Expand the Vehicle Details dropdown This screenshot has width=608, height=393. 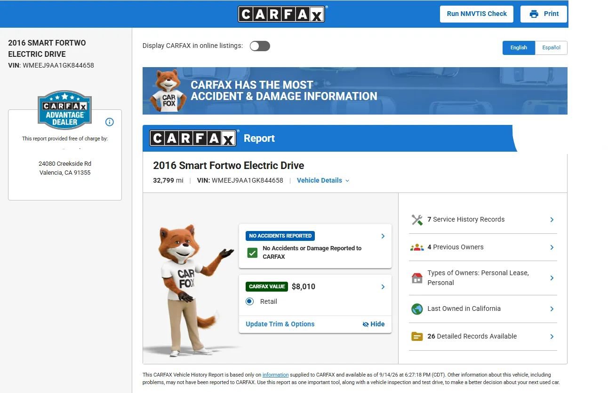(323, 180)
